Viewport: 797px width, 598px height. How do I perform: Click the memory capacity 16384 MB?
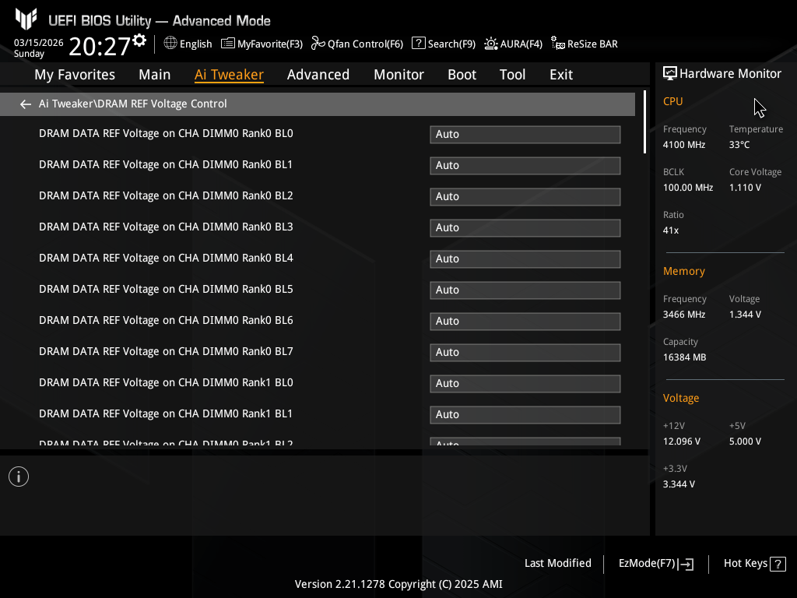[x=684, y=357]
